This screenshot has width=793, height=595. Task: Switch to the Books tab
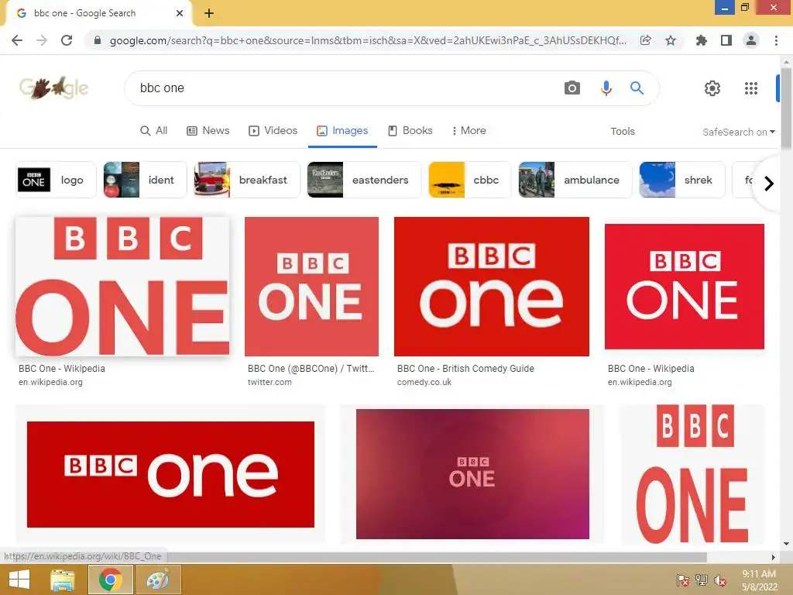[x=410, y=130]
